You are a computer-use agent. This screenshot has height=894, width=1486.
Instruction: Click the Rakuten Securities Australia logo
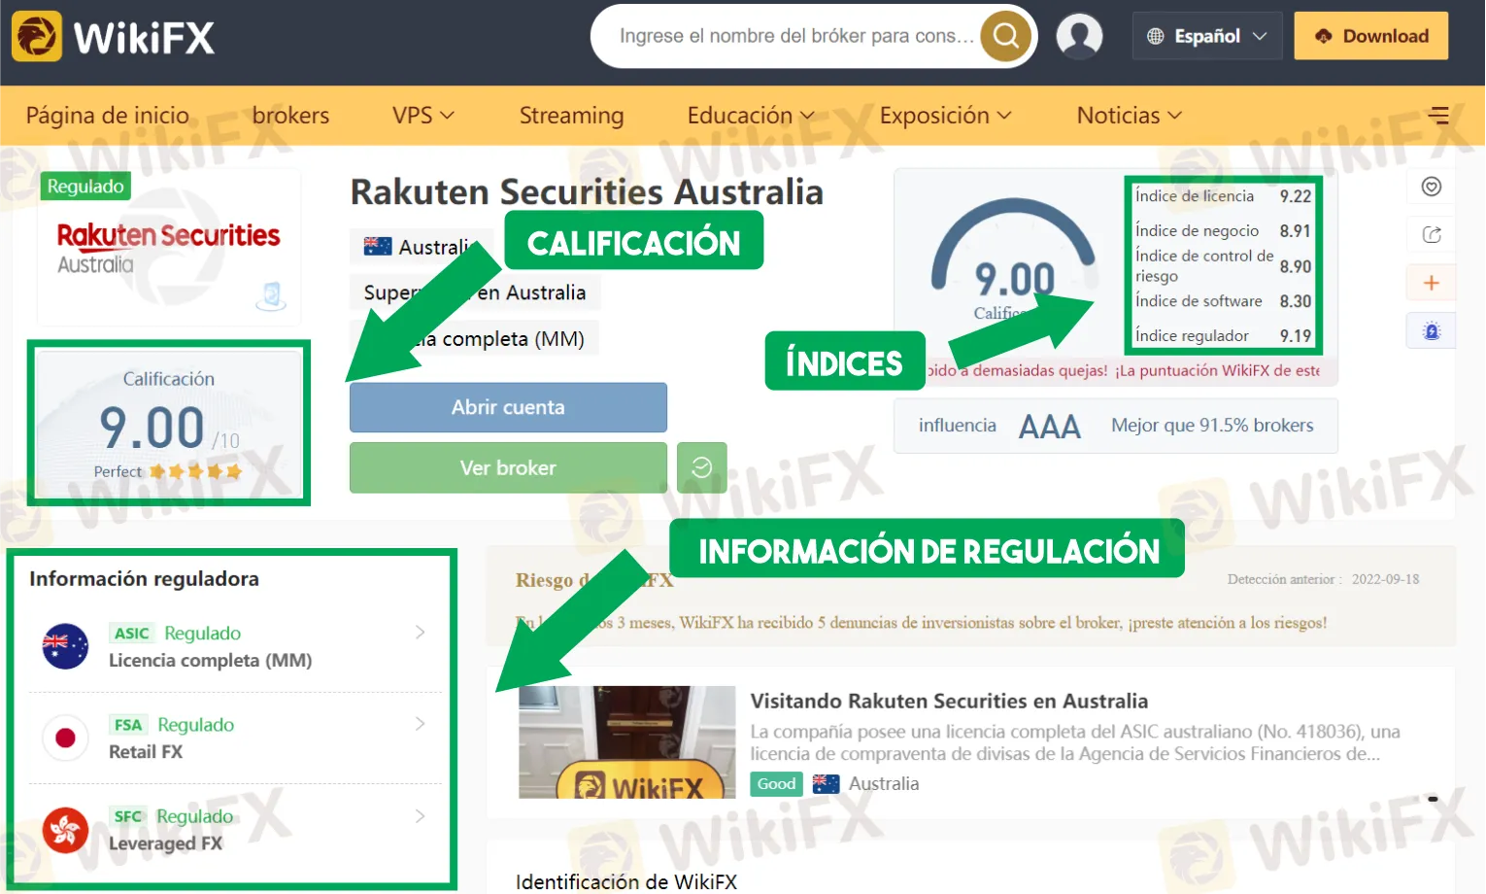tap(168, 247)
